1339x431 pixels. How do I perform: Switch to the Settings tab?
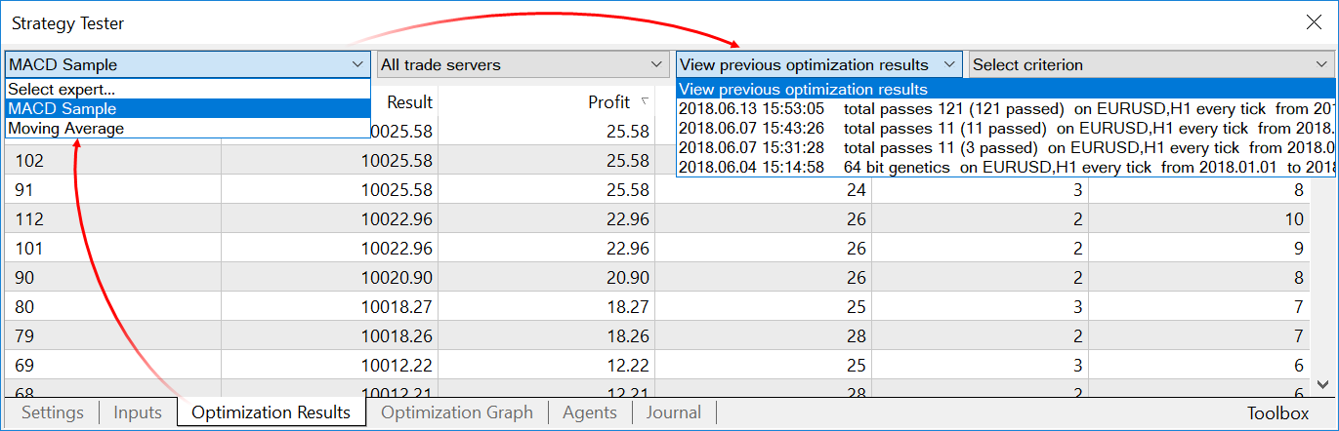click(53, 412)
